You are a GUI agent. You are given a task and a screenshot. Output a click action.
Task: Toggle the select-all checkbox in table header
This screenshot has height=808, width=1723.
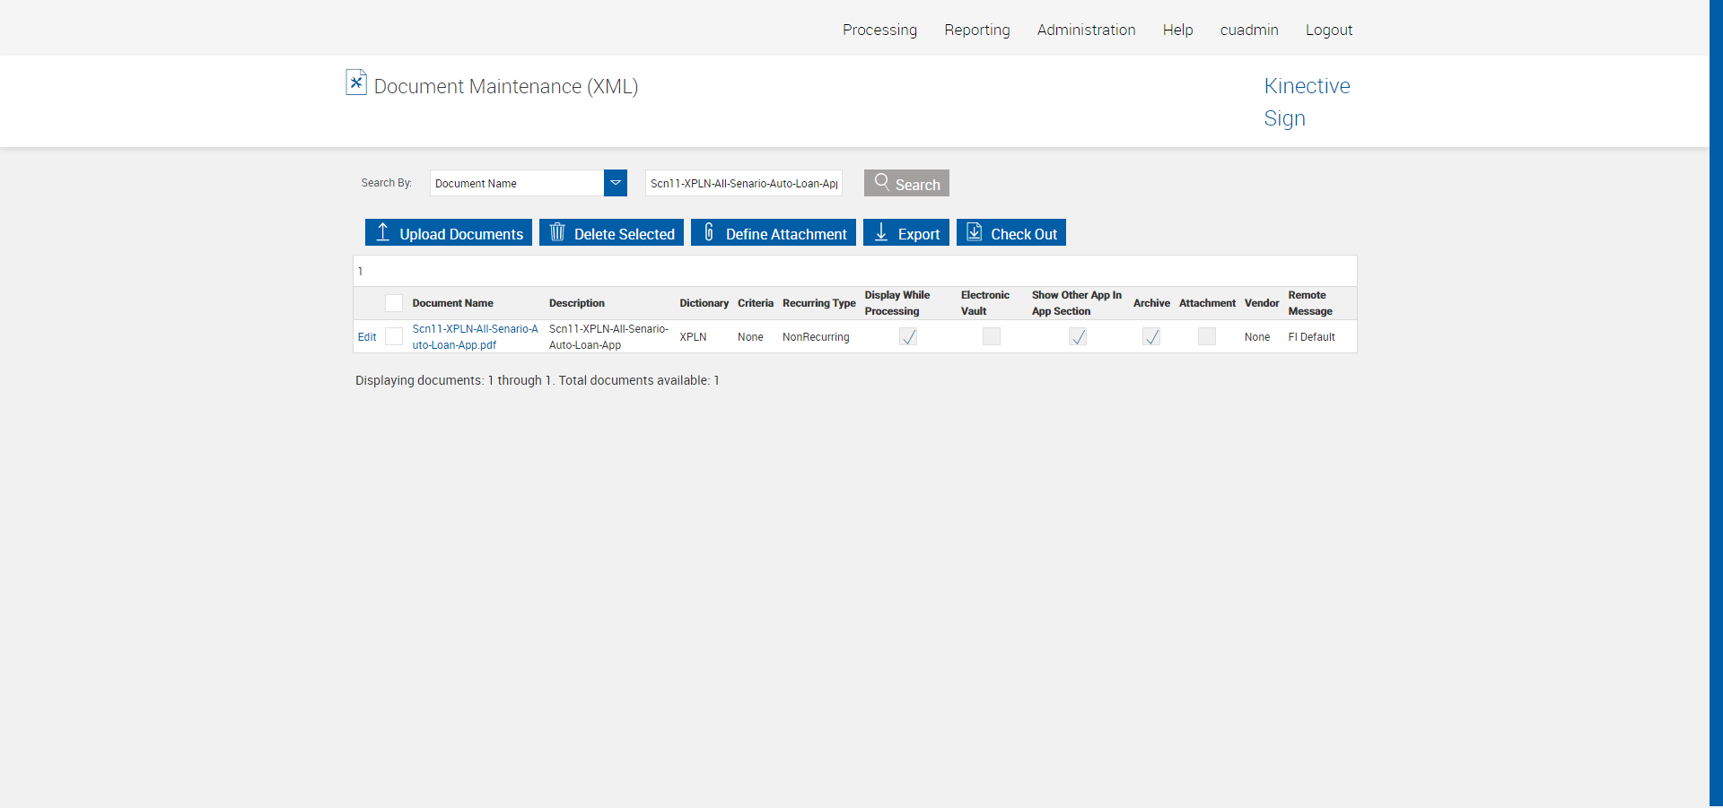tap(394, 303)
